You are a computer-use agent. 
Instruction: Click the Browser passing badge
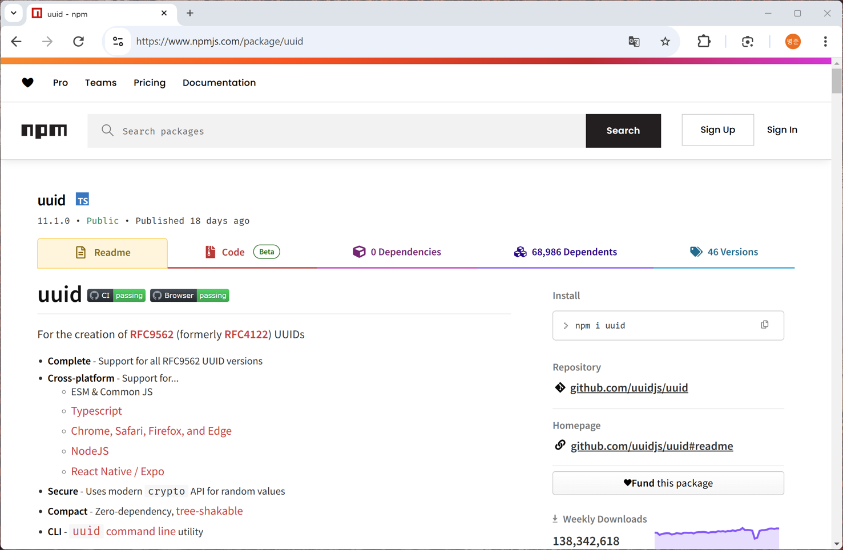click(x=189, y=296)
